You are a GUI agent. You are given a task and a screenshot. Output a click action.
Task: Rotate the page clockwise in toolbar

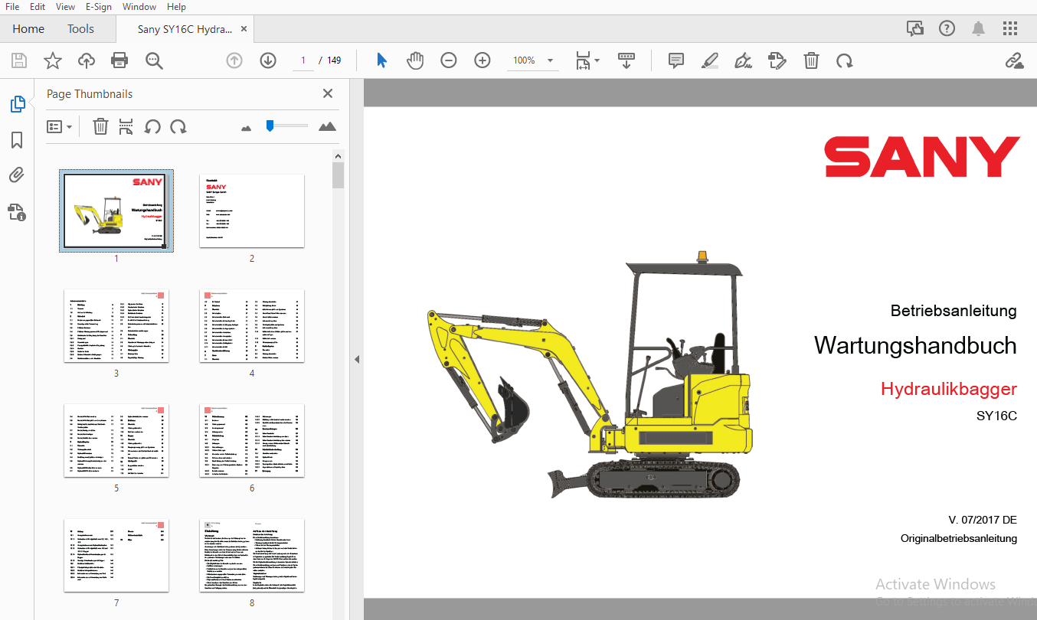coord(844,60)
